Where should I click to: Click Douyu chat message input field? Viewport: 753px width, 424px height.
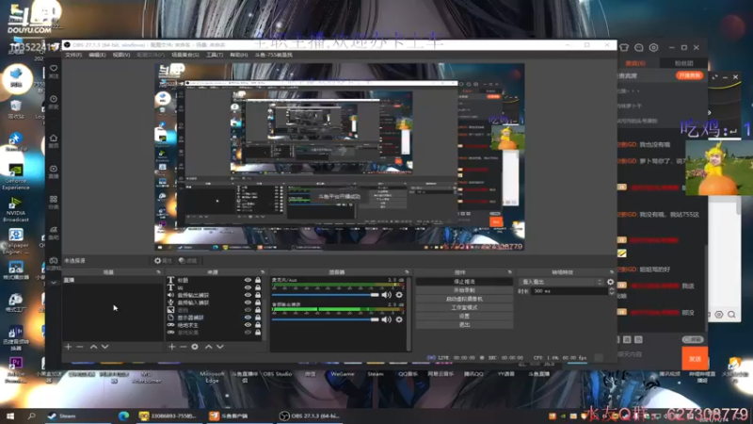pos(649,354)
